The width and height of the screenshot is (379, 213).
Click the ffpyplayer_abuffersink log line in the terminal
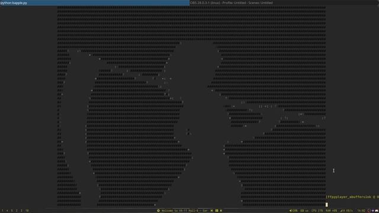pos(352,197)
